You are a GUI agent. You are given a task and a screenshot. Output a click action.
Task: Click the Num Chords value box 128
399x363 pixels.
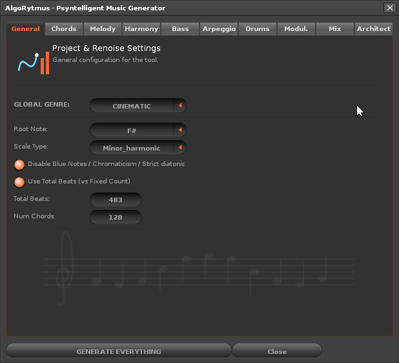[x=116, y=218]
